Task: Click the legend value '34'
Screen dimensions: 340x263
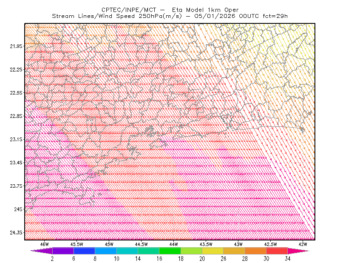Action: coord(288,259)
